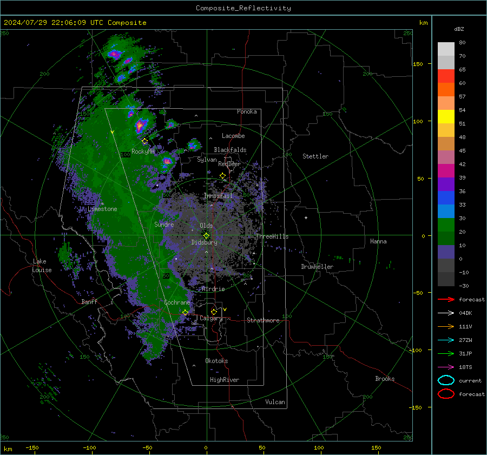
Task: Click the yellow diamond marker above Calgary
Action: coord(214,312)
